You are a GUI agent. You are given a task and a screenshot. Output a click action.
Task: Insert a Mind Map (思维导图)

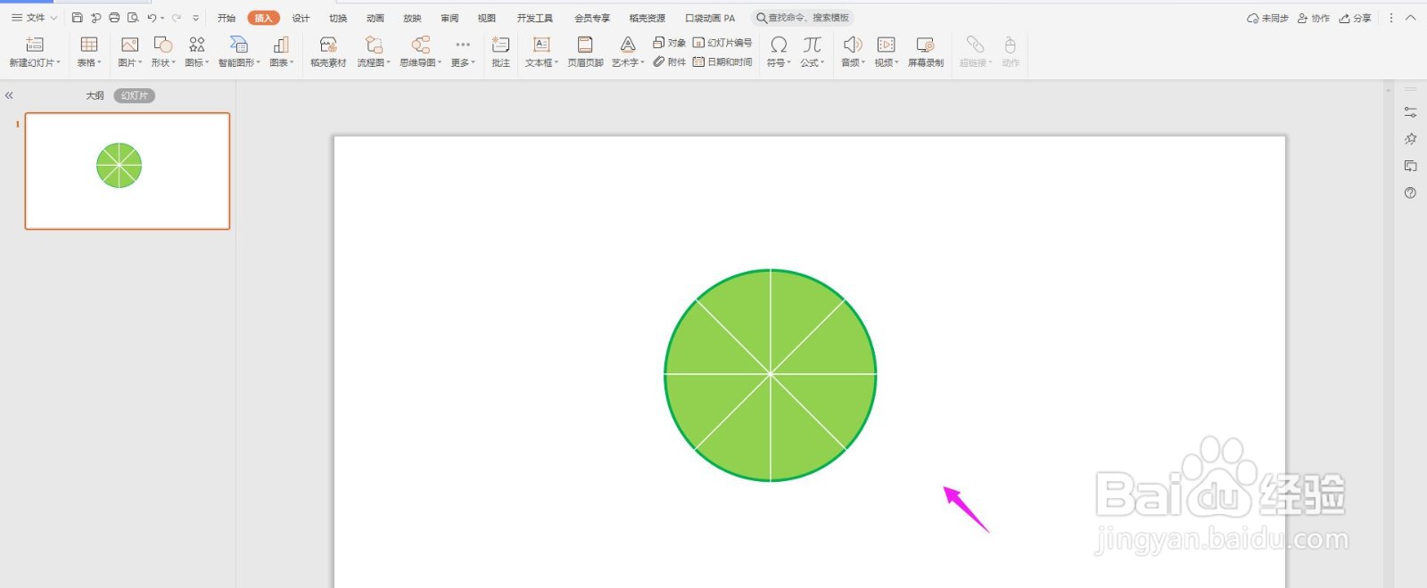(x=420, y=52)
